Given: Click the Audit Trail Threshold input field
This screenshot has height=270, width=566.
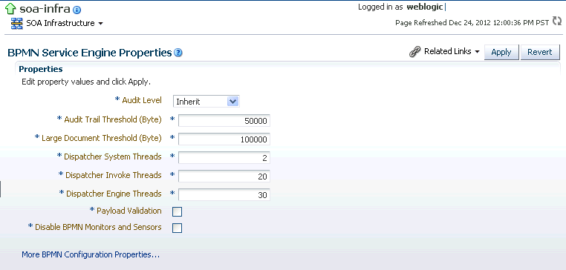Looking at the screenshot, I should click(224, 121).
